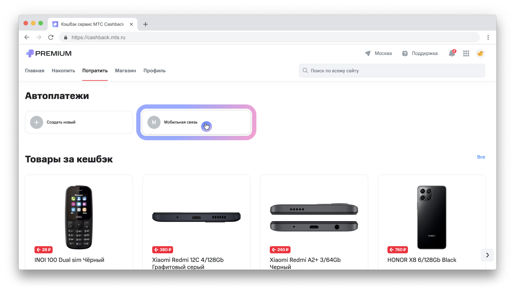Open Xiaomi Redmi A2+ 3/64Gb title

pos(305,263)
